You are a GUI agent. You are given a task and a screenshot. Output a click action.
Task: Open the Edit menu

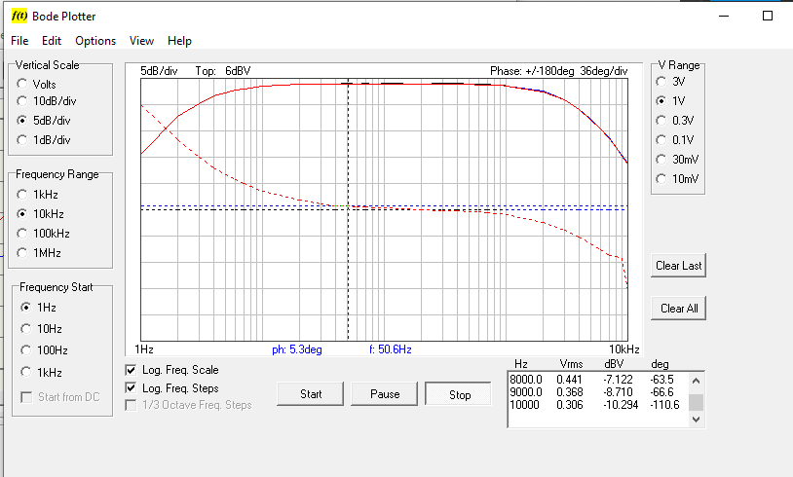click(x=52, y=41)
